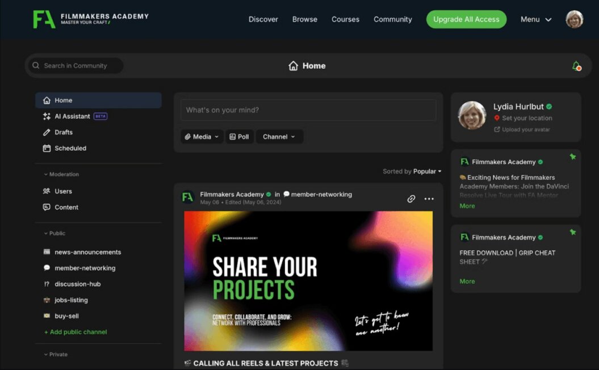Screen dimensions: 599x370
Task: Click the jobs-listing briefcase icon
Action: [47, 300]
